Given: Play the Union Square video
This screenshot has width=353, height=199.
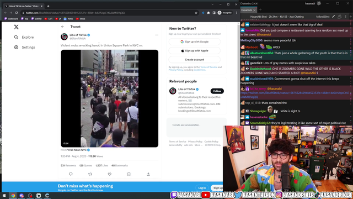Looking at the screenshot, I should click(x=109, y=98).
